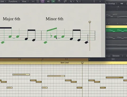The height and width of the screenshot is (97, 127).
Task: Open the View menu
Action: (x=25, y=1)
